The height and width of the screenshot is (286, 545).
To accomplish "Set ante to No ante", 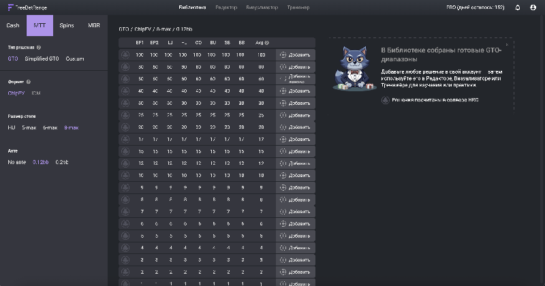I will click(16, 162).
